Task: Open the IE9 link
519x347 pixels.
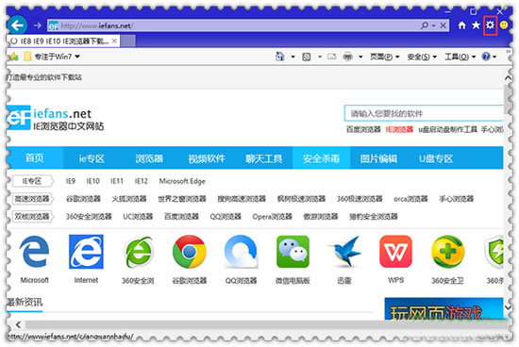Action: click(71, 181)
